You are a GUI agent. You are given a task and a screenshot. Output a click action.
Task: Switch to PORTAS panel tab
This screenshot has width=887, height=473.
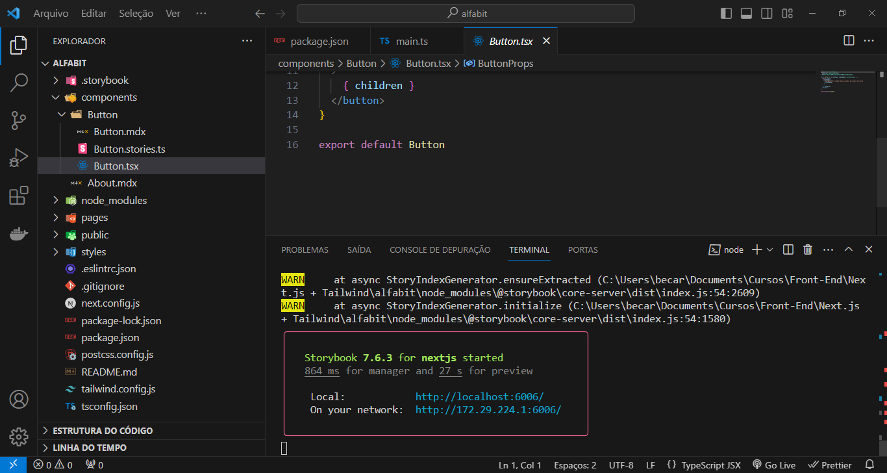click(583, 249)
